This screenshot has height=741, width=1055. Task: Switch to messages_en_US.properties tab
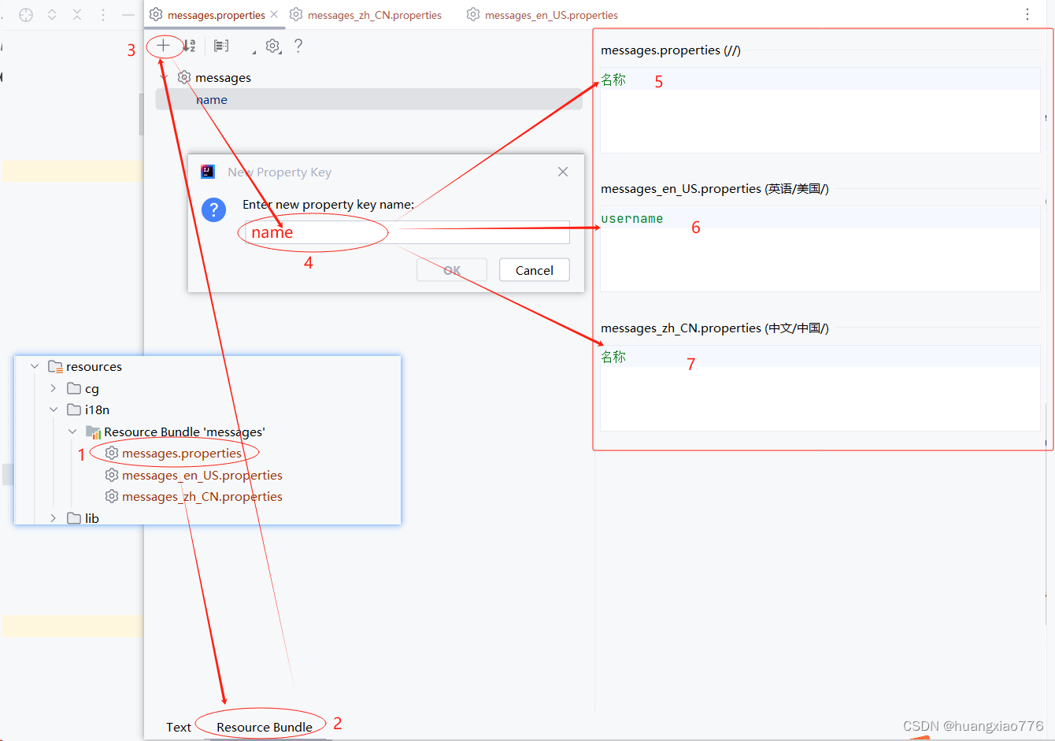click(x=542, y=15)
